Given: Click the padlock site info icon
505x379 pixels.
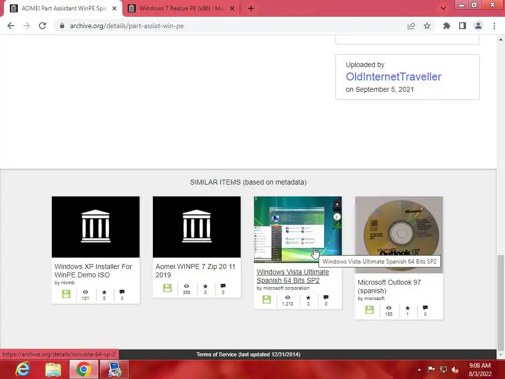Looking at the screenshot, I should click(62, 26).
